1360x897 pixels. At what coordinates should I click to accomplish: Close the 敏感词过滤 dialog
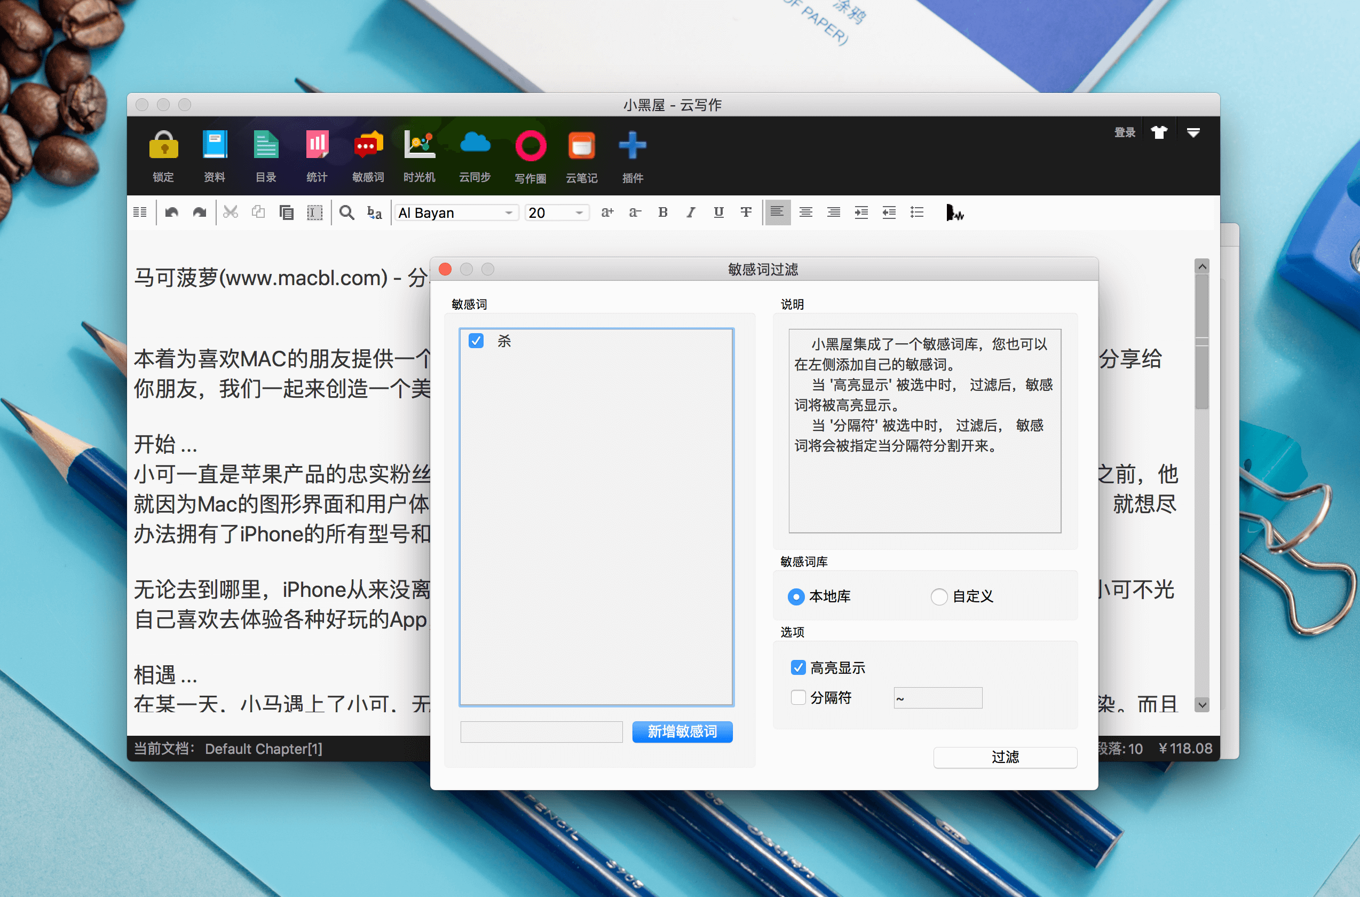pos(445,269)
